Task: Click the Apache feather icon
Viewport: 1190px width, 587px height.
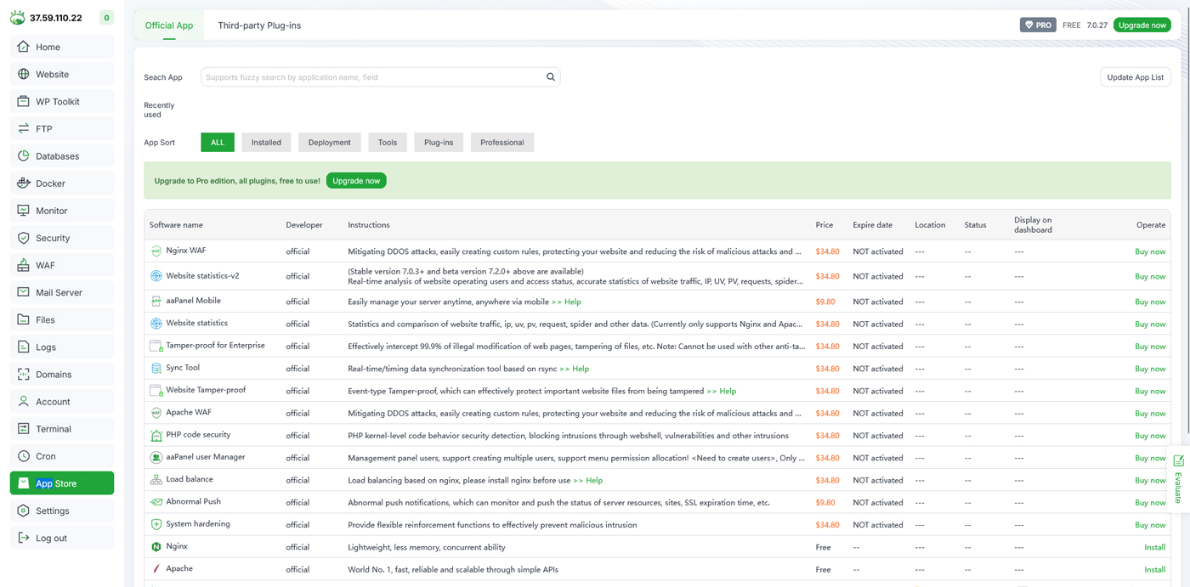Action: click(156, 569)
